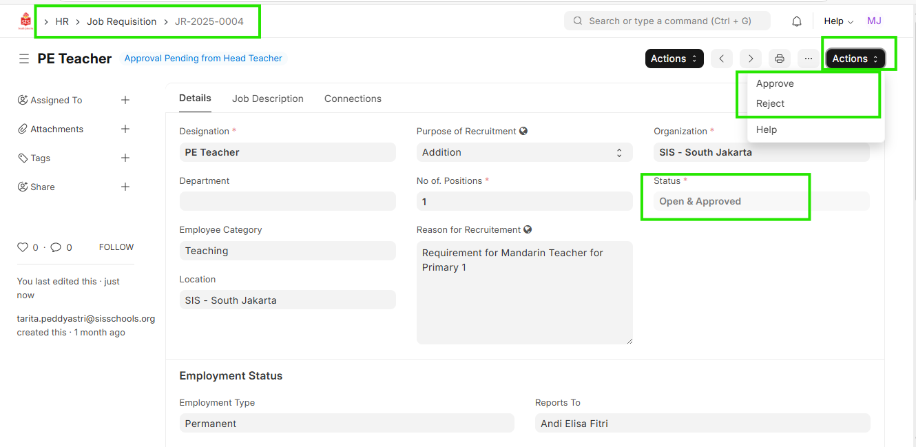Add an attachment using the plus icon
The image size is (916, 447).
point(125,129)
